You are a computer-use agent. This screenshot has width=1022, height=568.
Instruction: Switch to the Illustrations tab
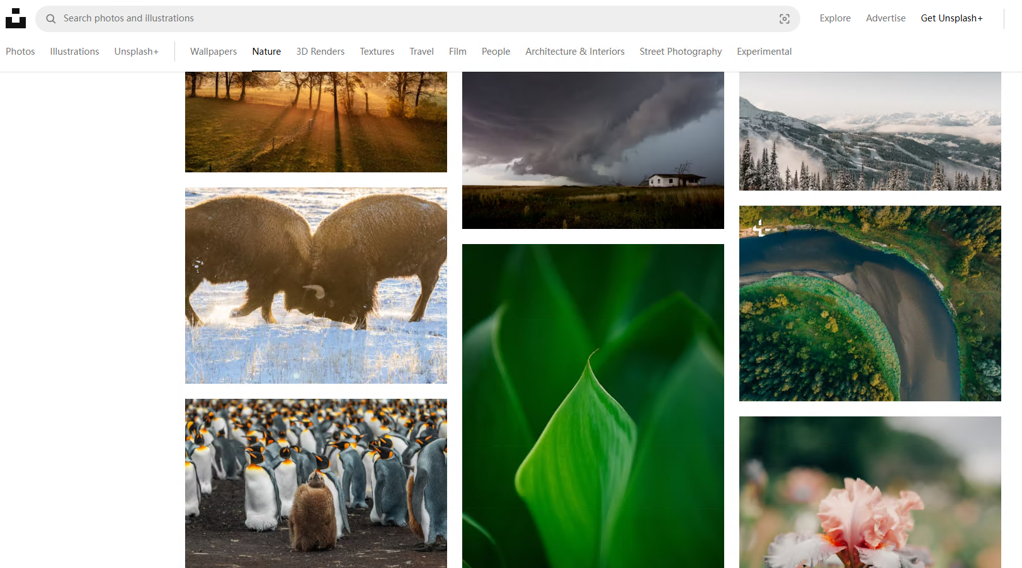click(x=74, y=52)
